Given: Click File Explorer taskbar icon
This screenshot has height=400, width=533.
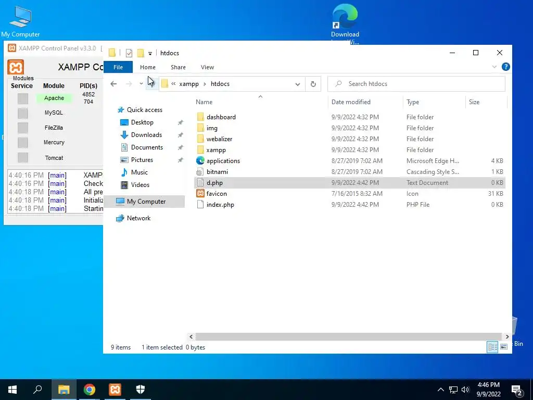Looking at the screenshot, I should (x=64, y=389).
